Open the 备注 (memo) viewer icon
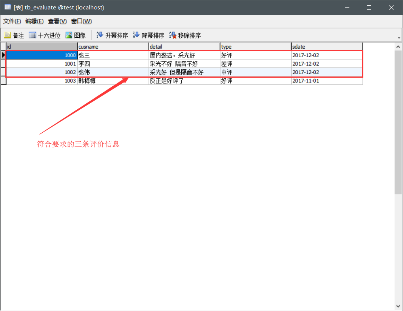Viewport: 403px width, 311px height. point(14,35)
